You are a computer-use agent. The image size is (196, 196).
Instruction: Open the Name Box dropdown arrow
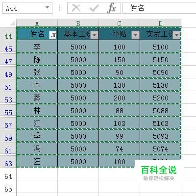click(x=47, y=7)
